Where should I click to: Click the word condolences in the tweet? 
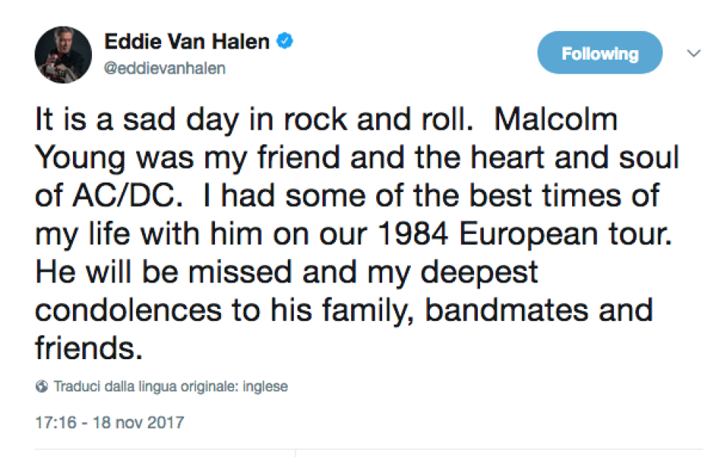pos(128,310)
